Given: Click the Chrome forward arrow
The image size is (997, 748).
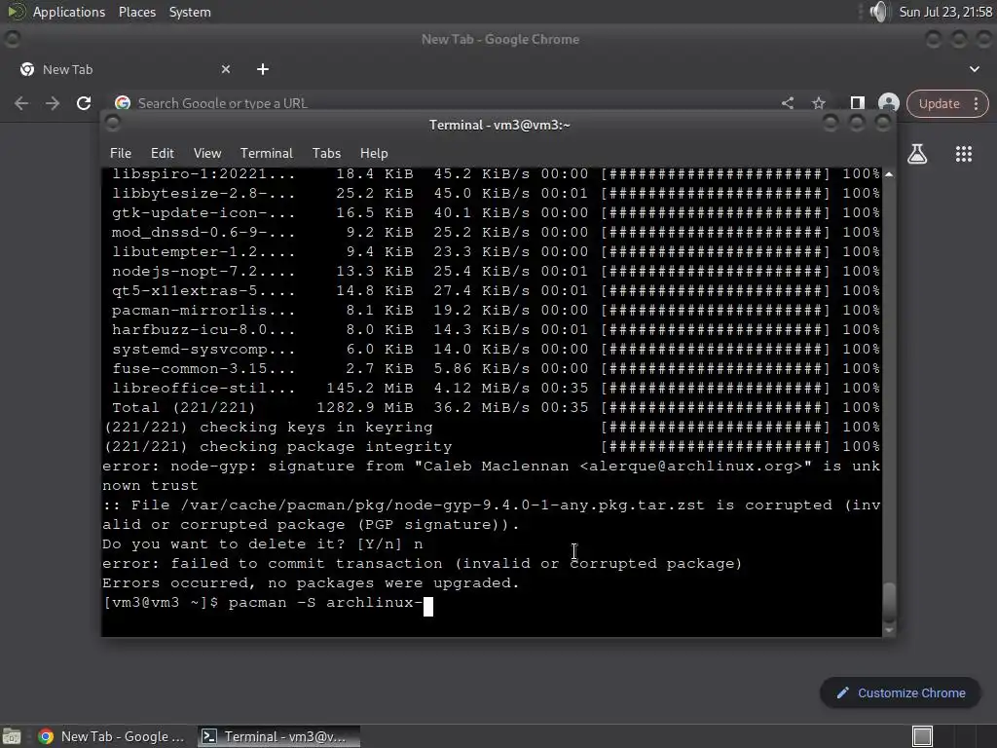Looking at the screenshot, I should tap(53, 103).
